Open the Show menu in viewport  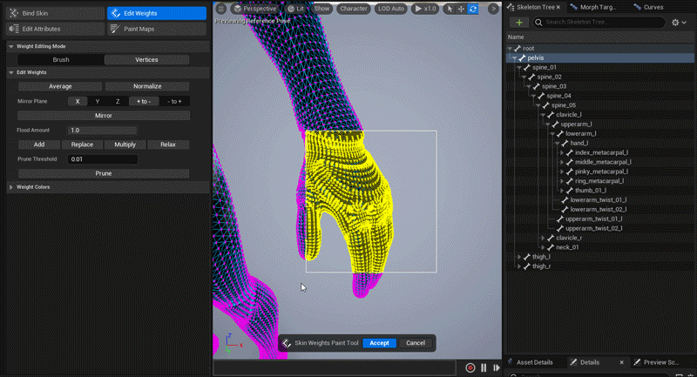pyautogui.click(x=321, y=9)
